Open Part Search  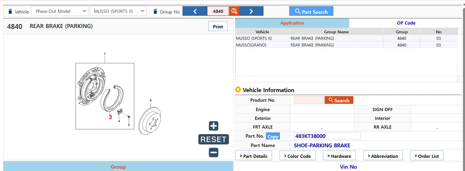click(x=311, y=11)
